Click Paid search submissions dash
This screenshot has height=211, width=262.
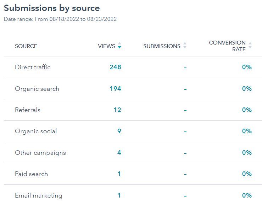(x=185, y=175)
